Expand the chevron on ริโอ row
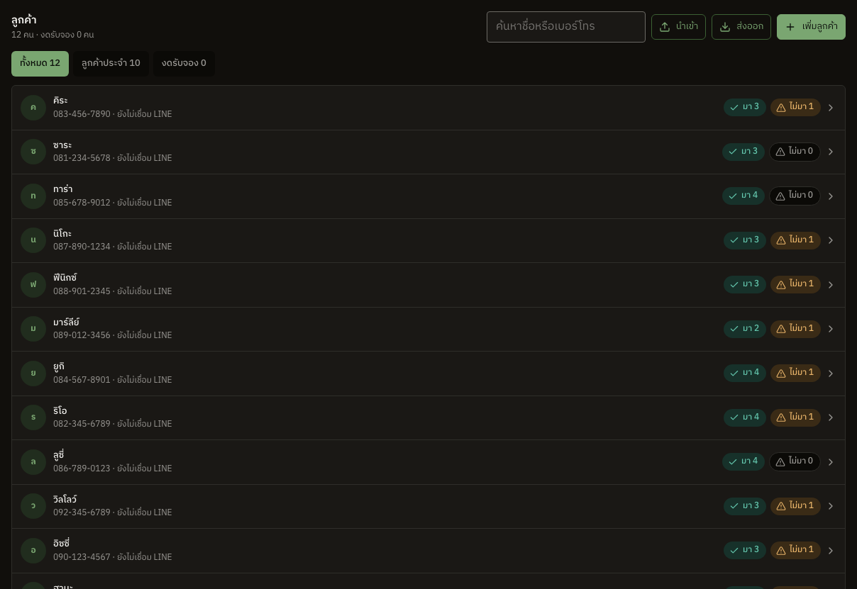The image size is (857, 589). click(831, 417)
